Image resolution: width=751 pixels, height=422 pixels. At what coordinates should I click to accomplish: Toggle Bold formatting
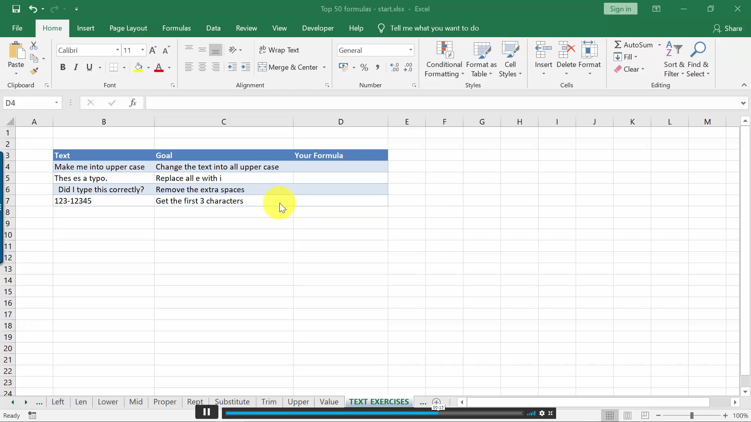(63, 67)
